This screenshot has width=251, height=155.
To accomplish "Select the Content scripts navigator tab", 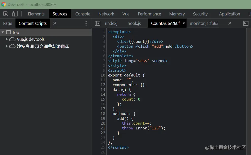I will [x=33, y=23].
